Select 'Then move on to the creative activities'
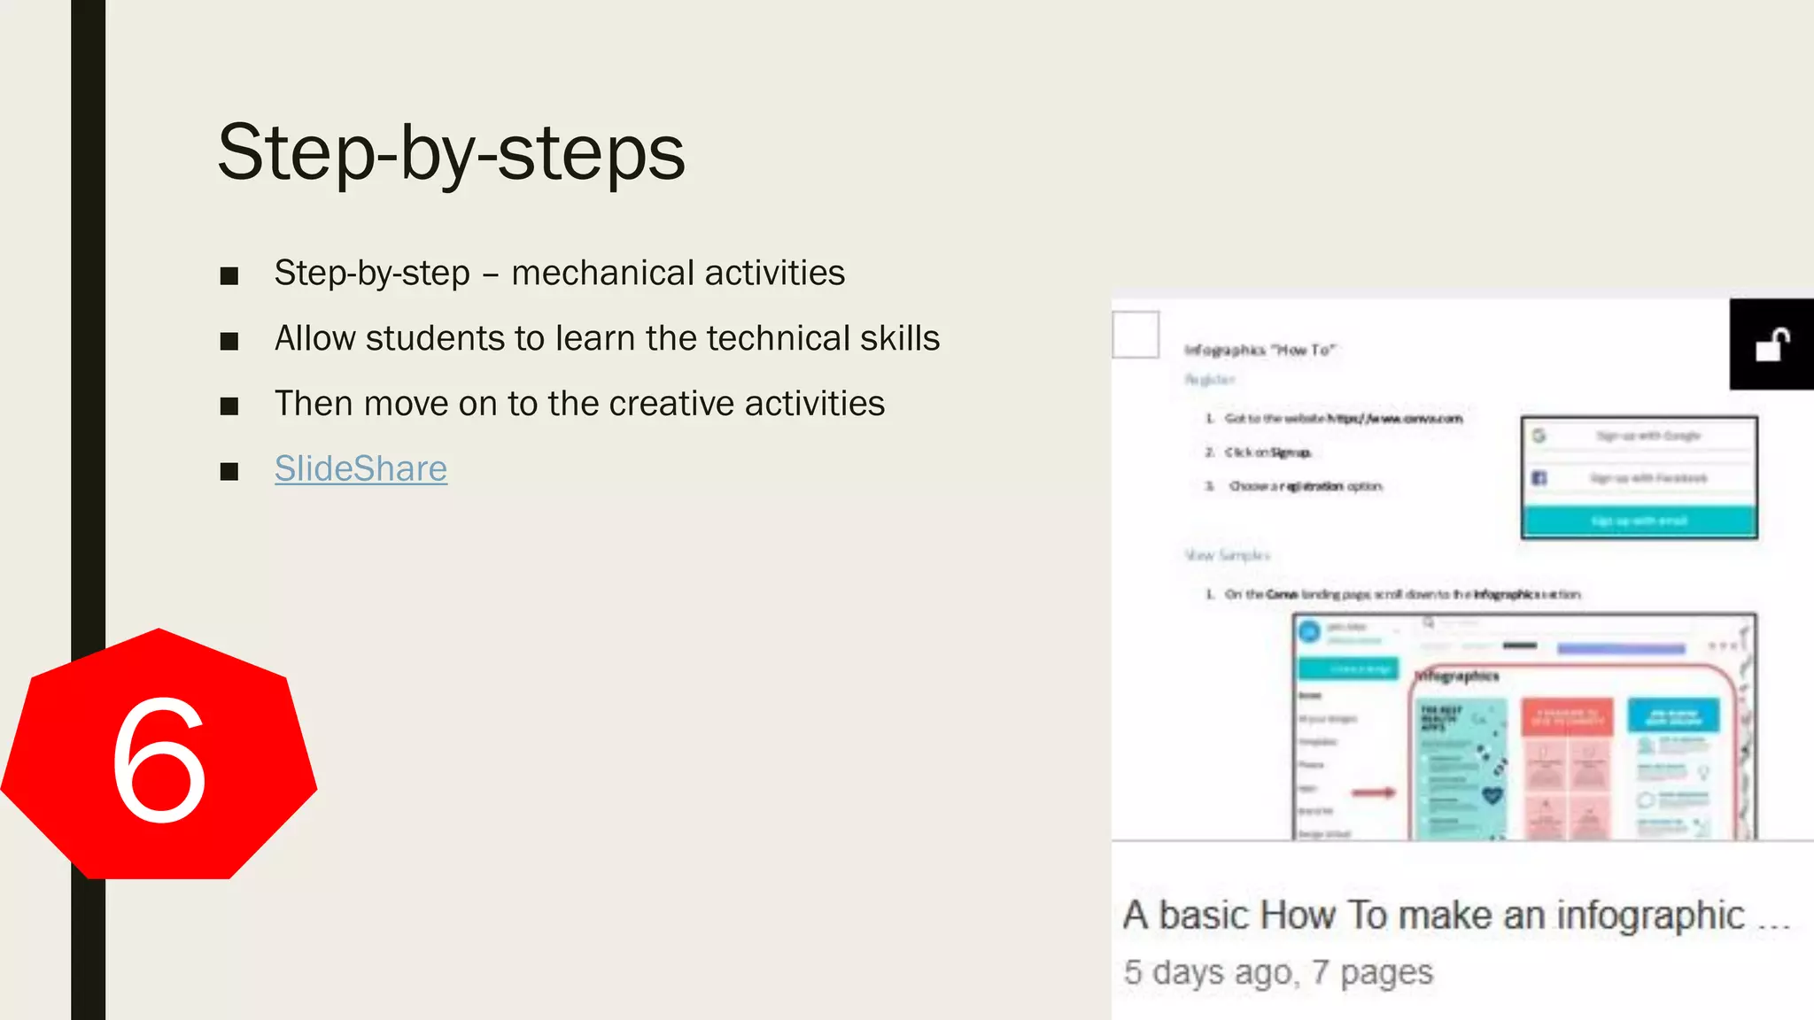Viewport: 1814px width, 1020px height. (579, 404)
